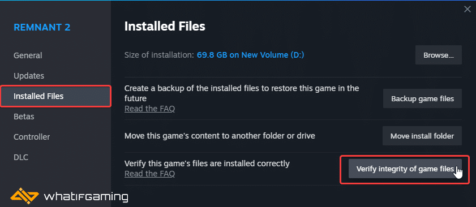Open Read the FAQ link under backup description
This screenshot has width=476, height=207.
149,109
